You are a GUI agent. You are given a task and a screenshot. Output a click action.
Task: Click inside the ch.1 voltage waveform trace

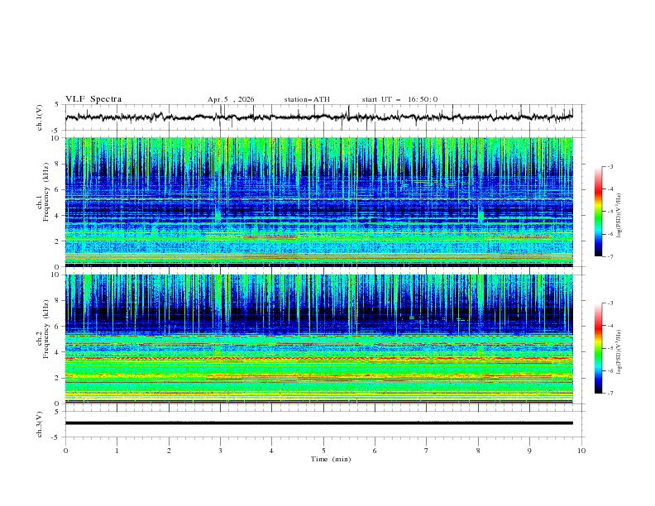click(319, 117)
